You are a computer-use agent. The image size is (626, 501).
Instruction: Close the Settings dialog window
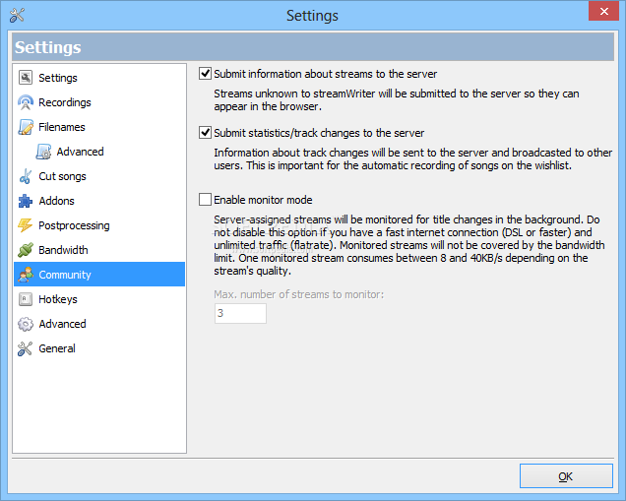(x=603, y=11)
